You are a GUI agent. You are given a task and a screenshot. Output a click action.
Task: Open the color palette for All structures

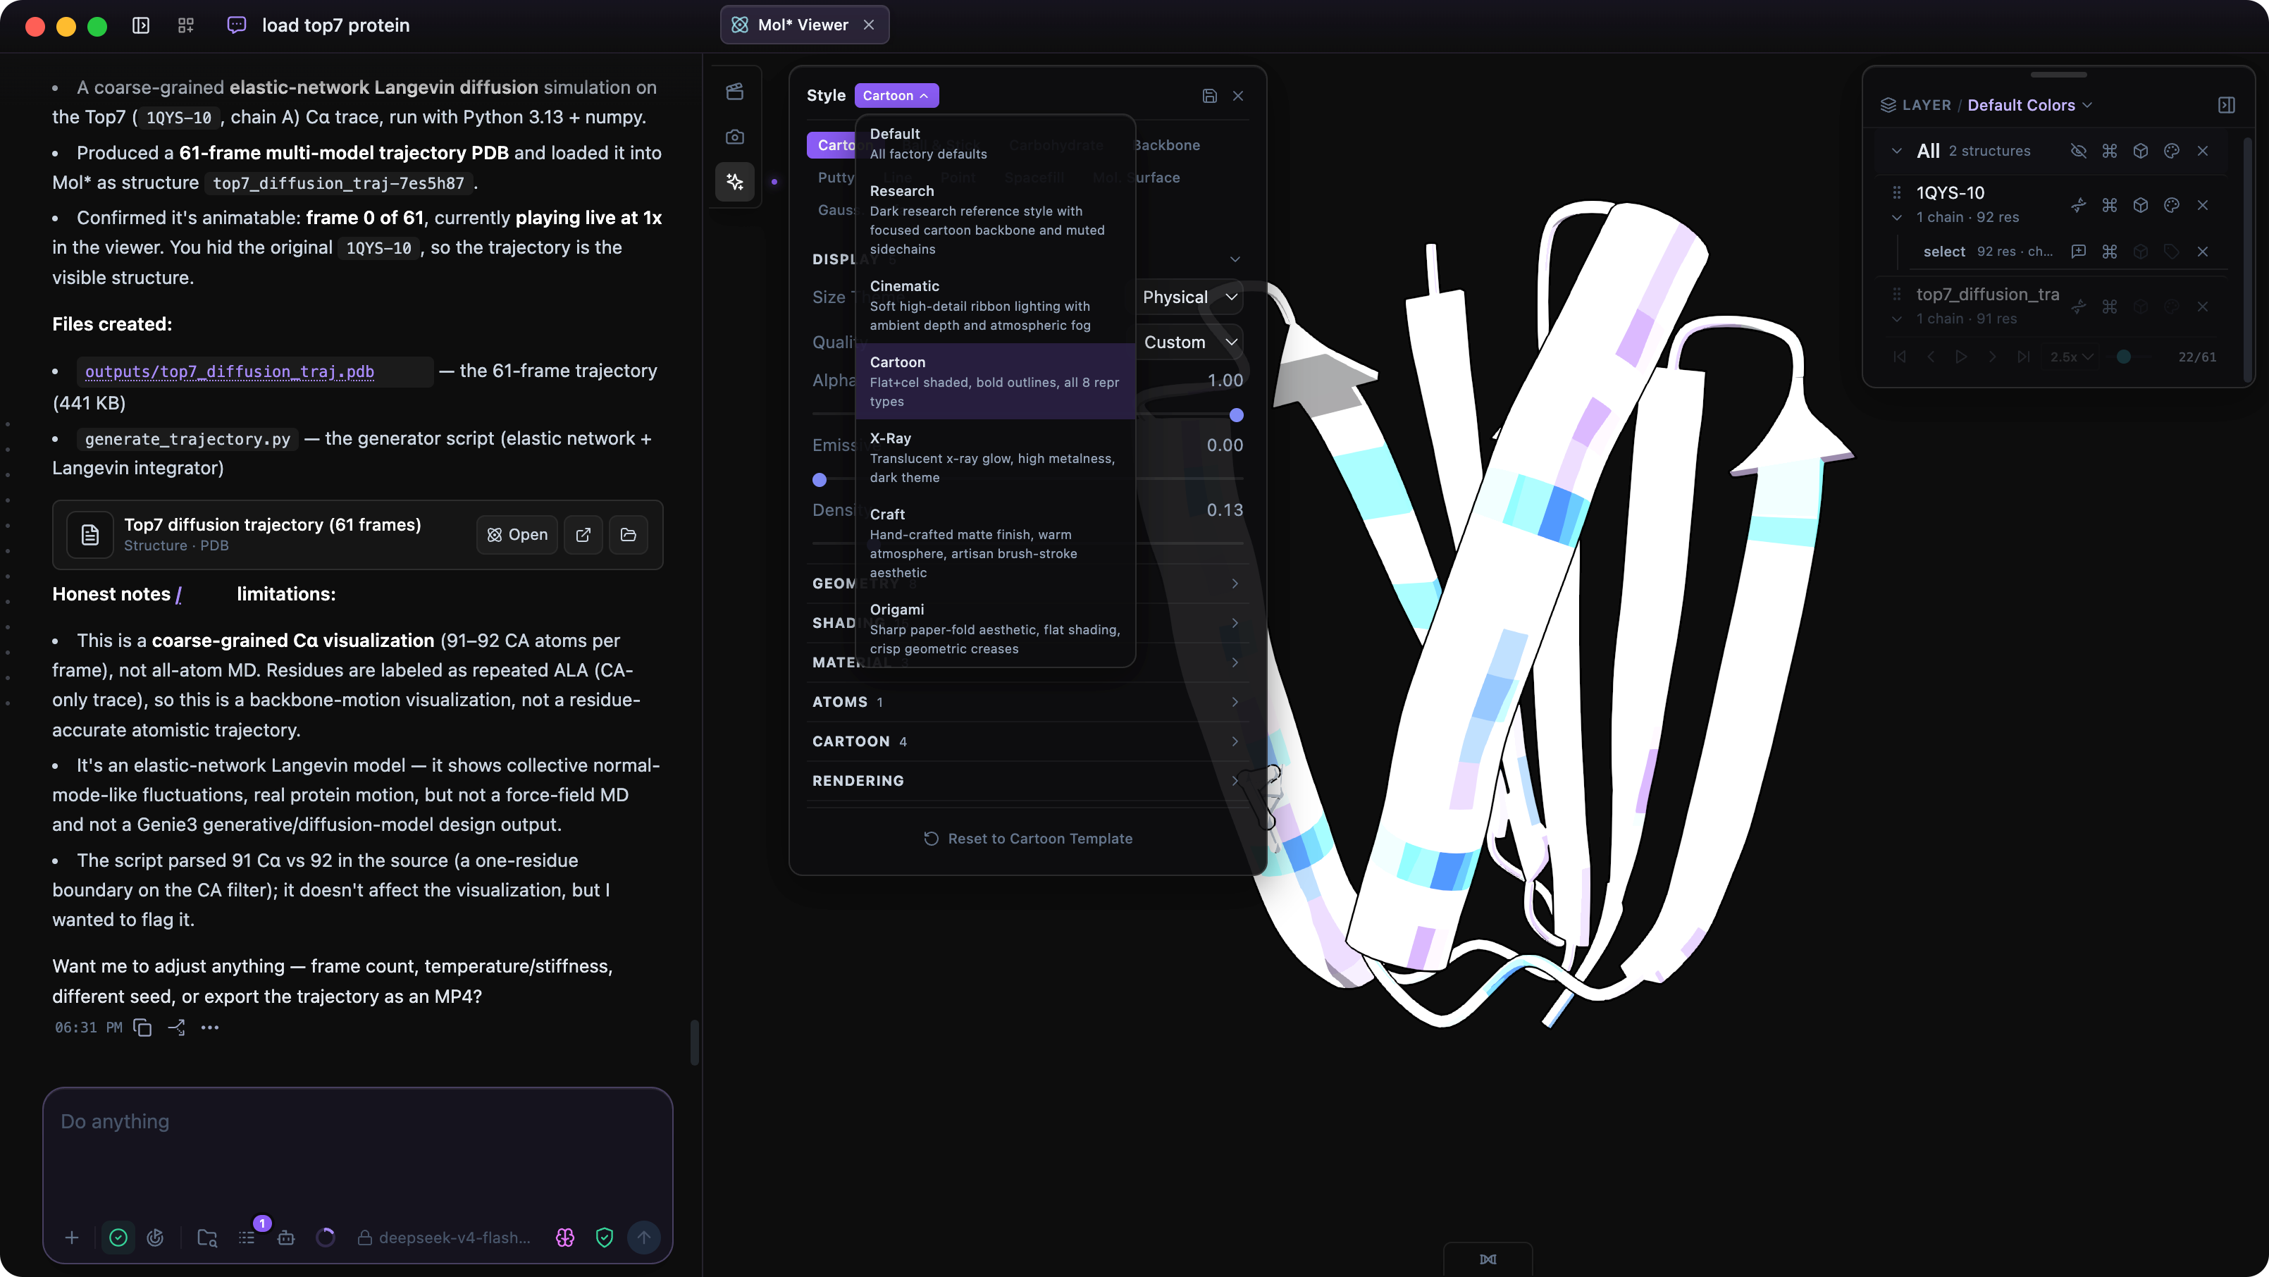click(x=2171, y=151)
